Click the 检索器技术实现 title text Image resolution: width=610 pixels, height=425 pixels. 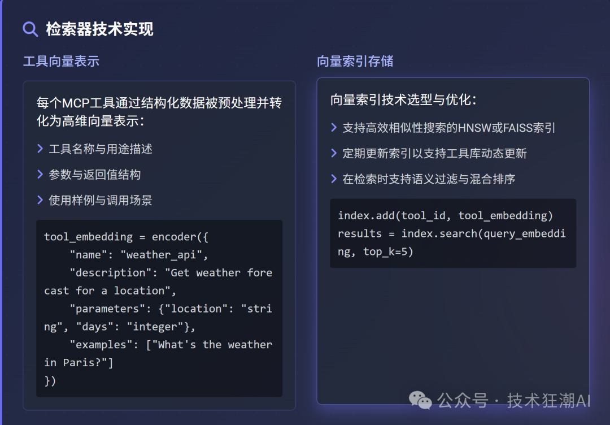pyautogui.click(x=99, y=29)
